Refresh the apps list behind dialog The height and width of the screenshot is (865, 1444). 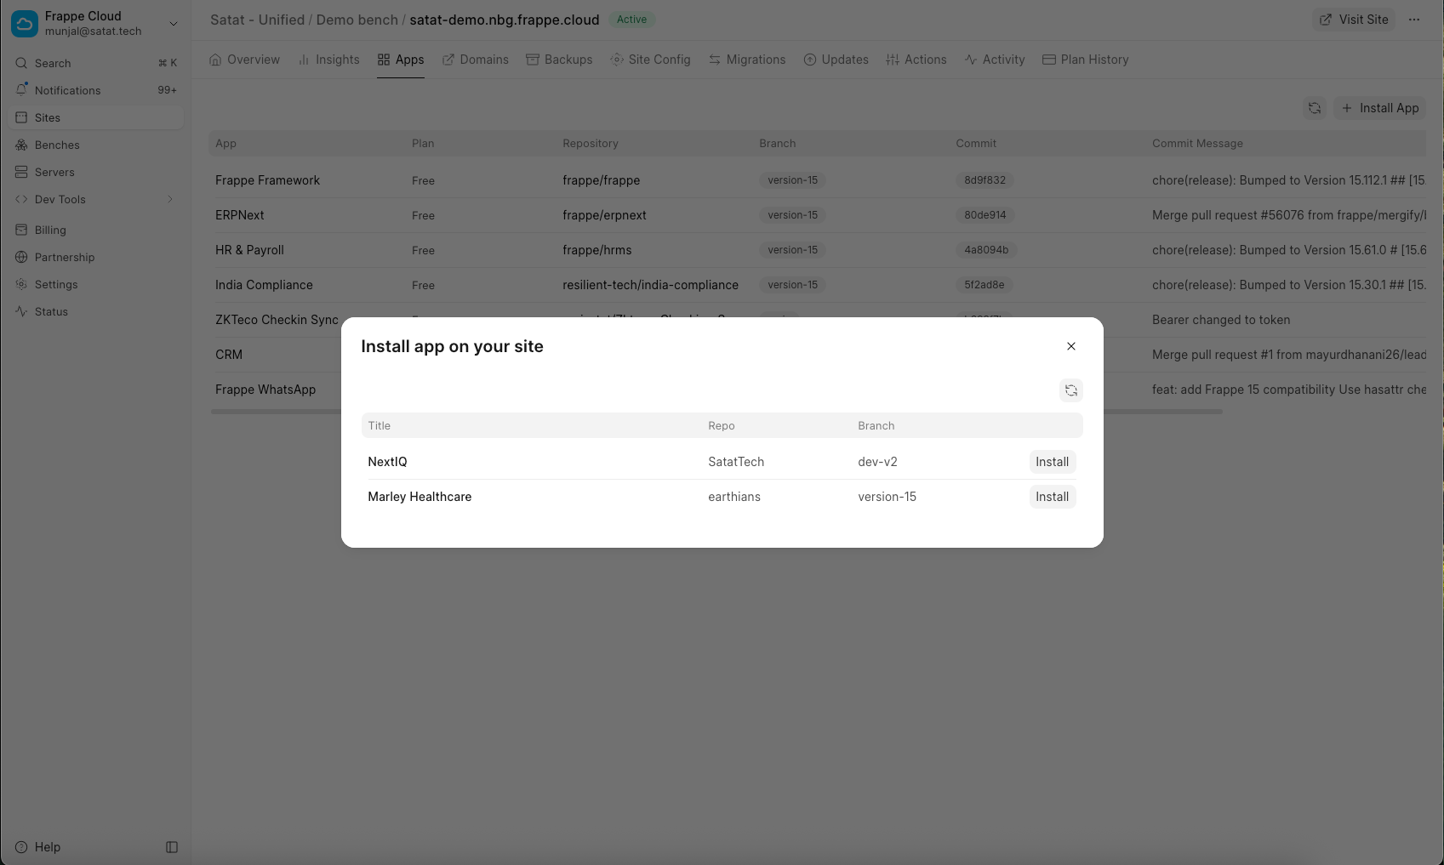click(1315, 108)
